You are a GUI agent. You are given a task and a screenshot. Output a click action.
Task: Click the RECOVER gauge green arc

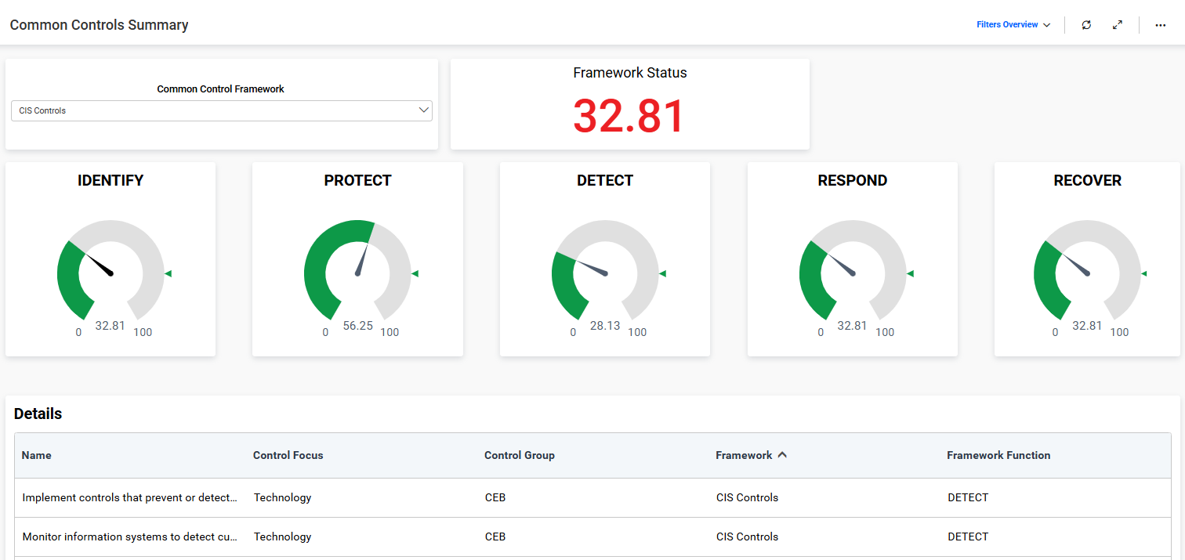tap(1045, 282)
